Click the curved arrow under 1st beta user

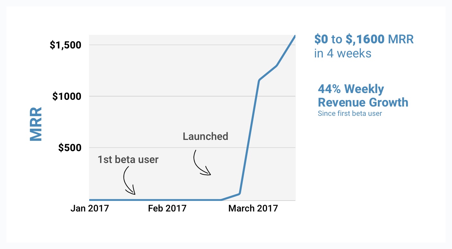point(129,181)
